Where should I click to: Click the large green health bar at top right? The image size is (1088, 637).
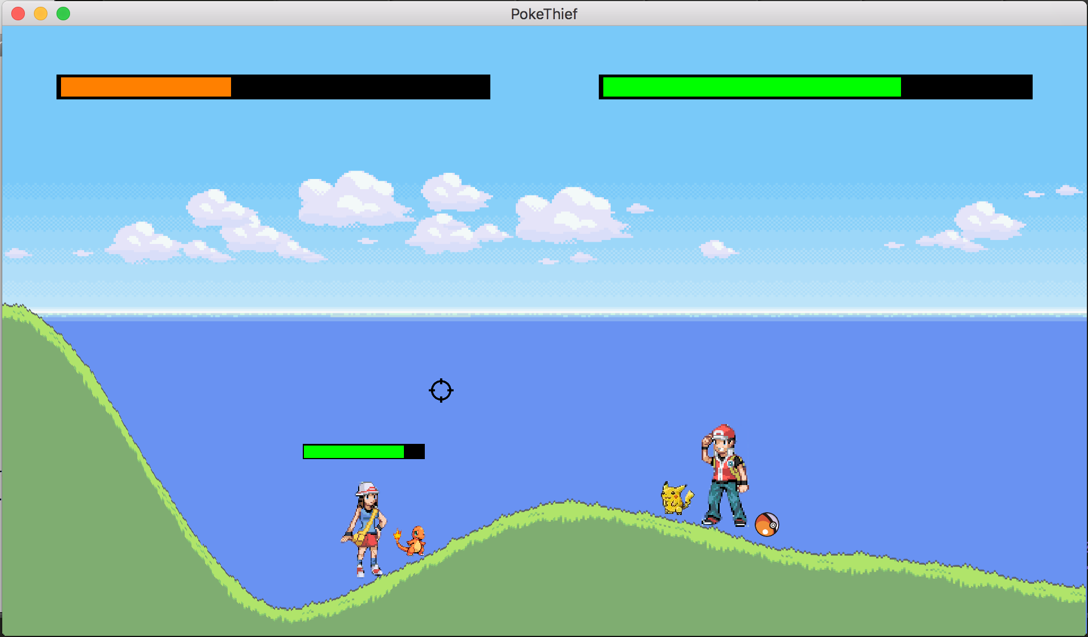click(751, 87)
